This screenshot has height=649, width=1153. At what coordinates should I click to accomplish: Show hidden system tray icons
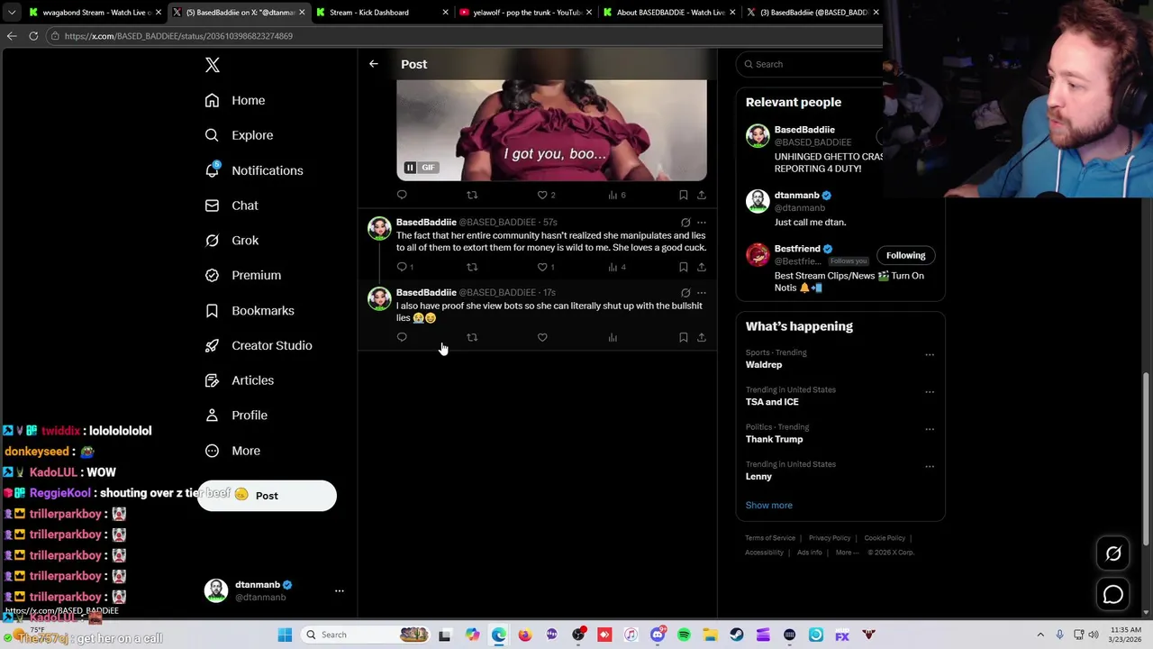tap(1040, 635)
